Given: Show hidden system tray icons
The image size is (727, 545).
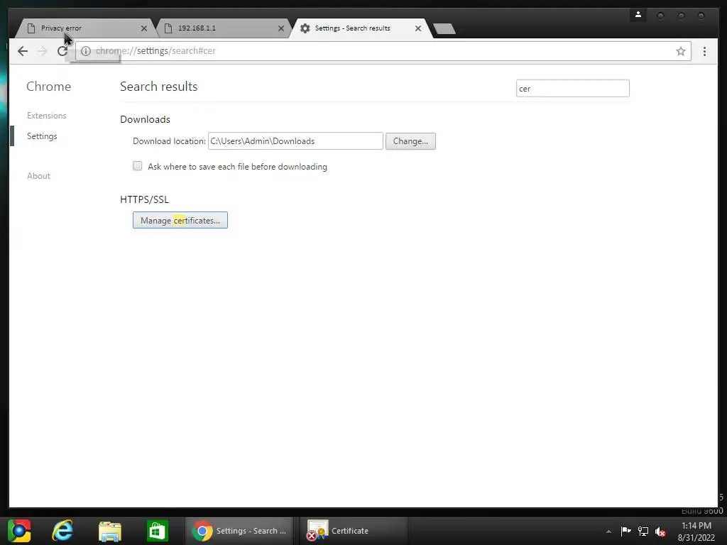Looking at the screenshot, I should click(608, 532).
